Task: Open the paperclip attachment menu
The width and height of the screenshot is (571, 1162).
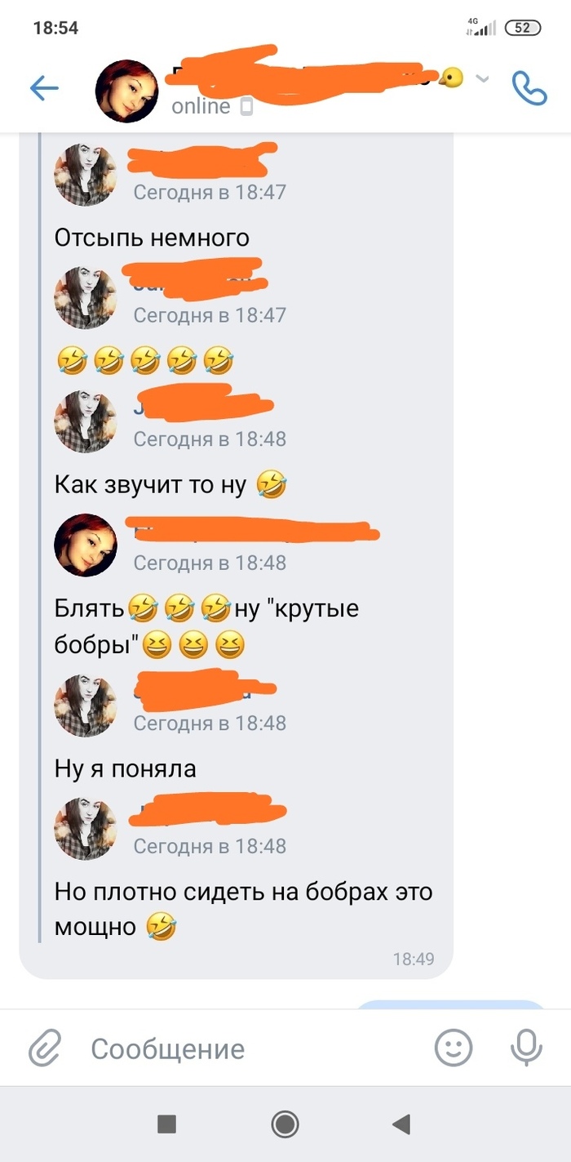Action: pos(46,1048)
